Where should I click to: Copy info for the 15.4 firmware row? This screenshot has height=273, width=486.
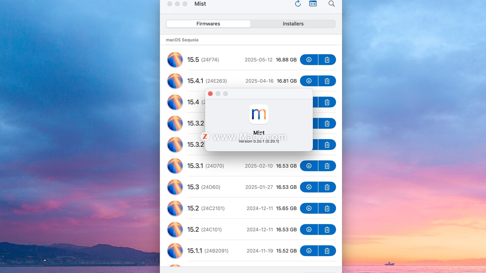pos(327,102)
